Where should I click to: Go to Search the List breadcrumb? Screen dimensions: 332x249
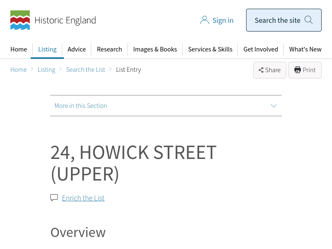click(85, 69)
